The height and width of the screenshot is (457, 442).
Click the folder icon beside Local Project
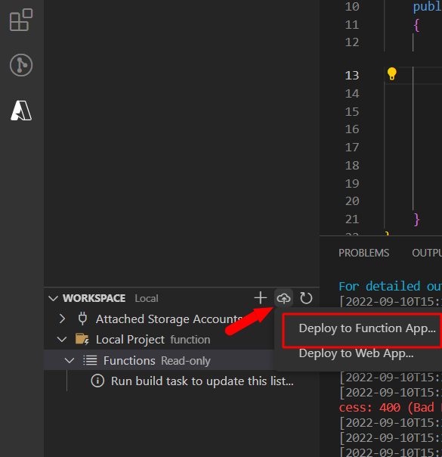pyautogui.click(x=82, y=339)
